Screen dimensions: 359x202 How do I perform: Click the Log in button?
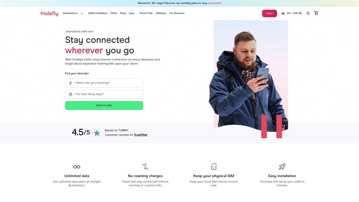point(269,13)
